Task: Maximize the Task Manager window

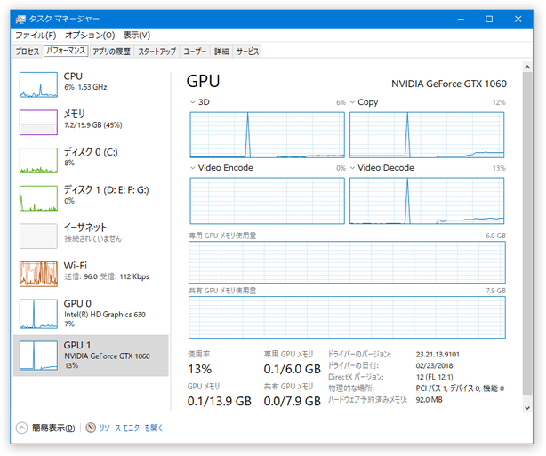Action: (x=489, y=20)
